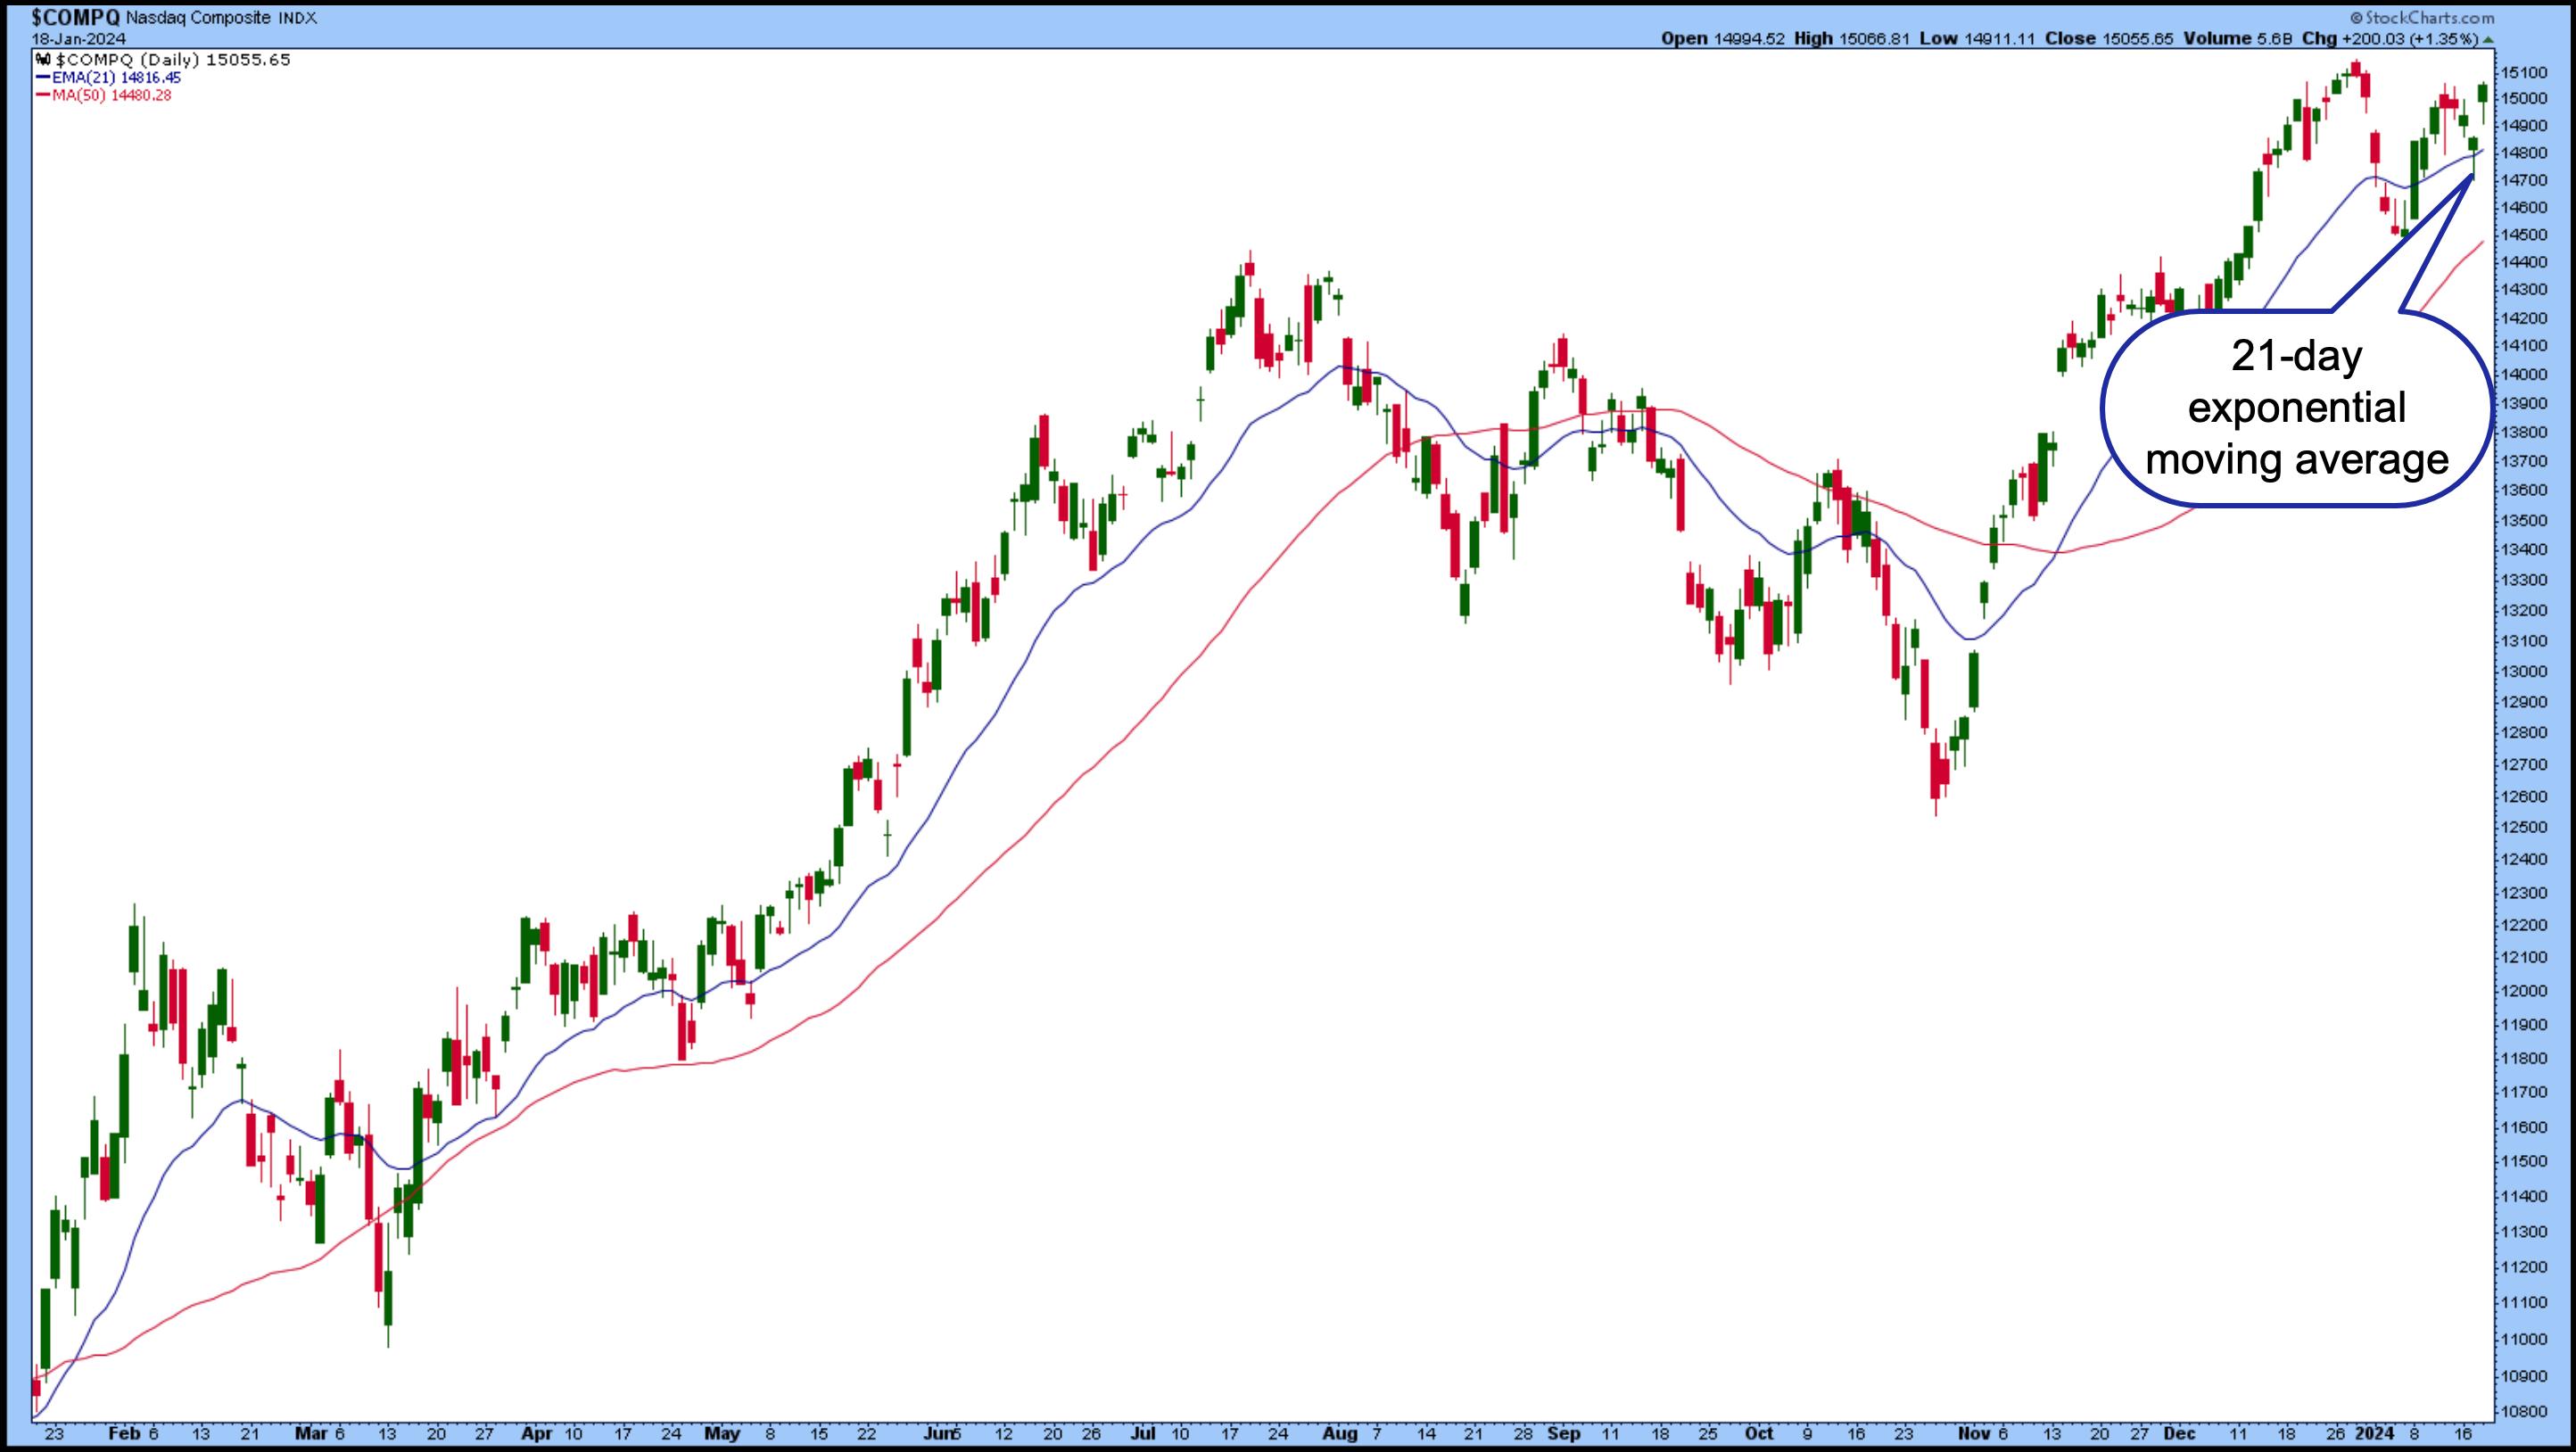
Task: Click the 15100 price level on axis
Action: coord(2524,72)
